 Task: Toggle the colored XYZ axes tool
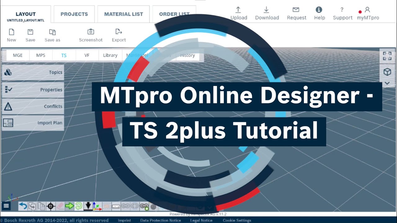(97, 206)
